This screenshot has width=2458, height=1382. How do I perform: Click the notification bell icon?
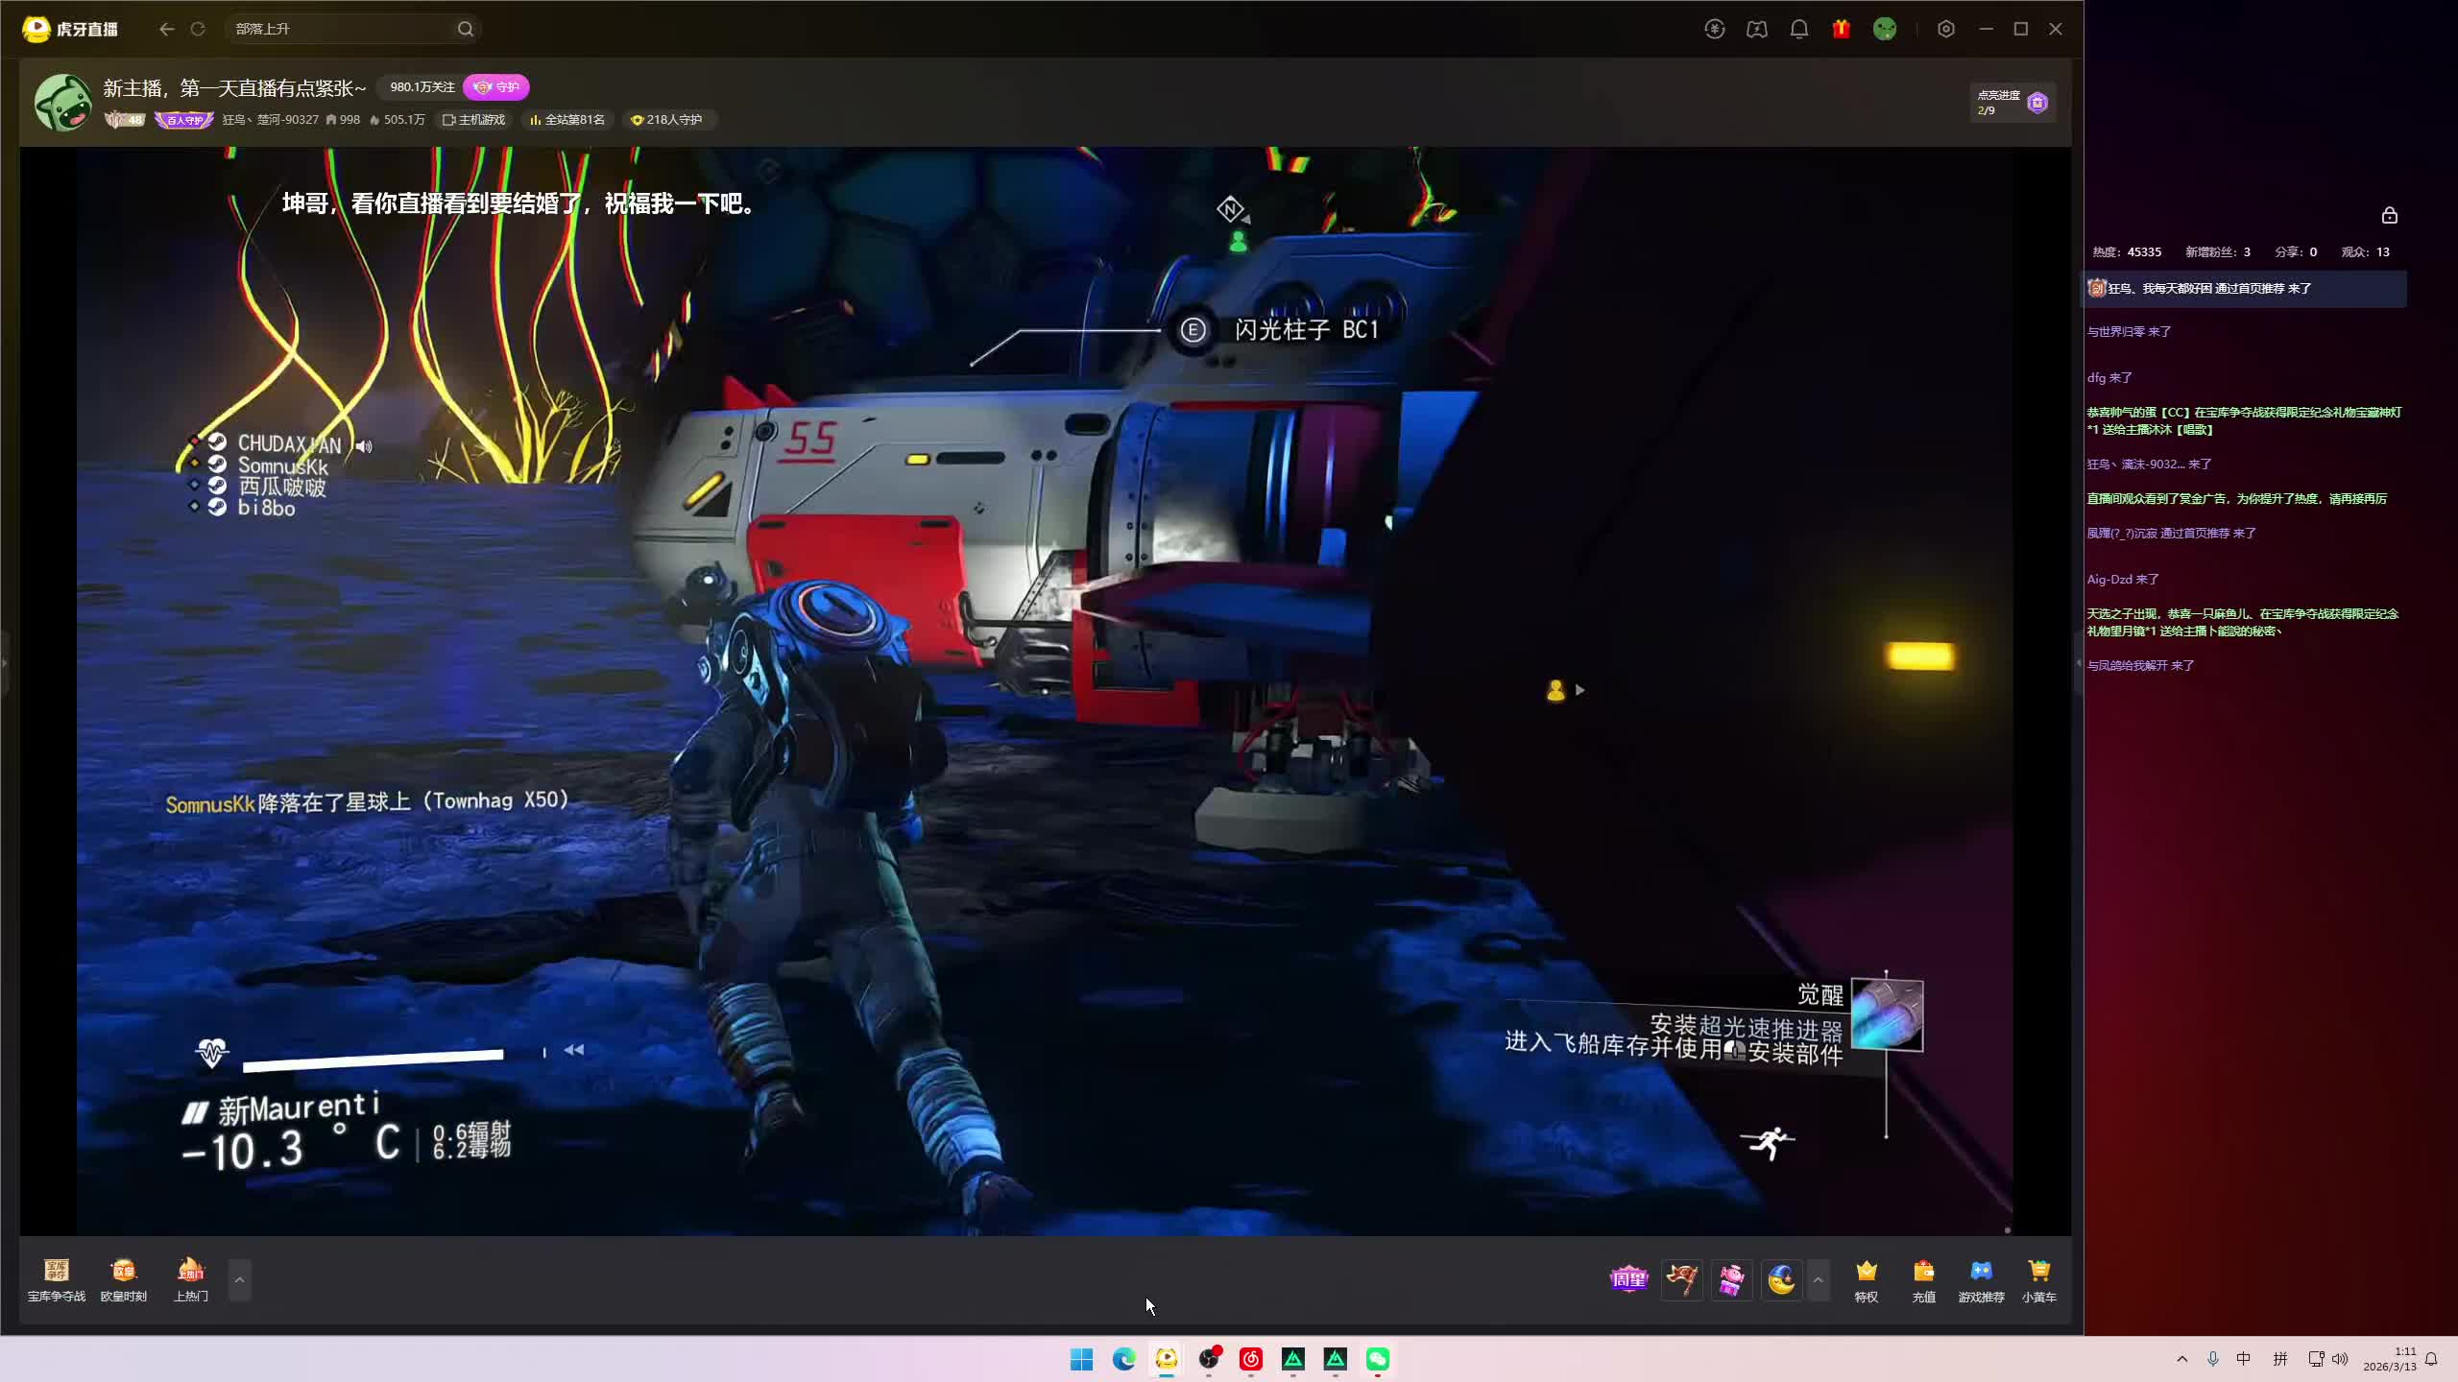[x=1798, y=29]
